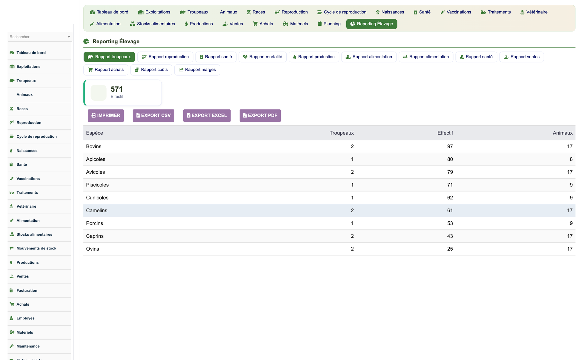Click Effectif value 53 in Porcins row
The width and height of the screenshot is (581, 360).
coord(450,223)
